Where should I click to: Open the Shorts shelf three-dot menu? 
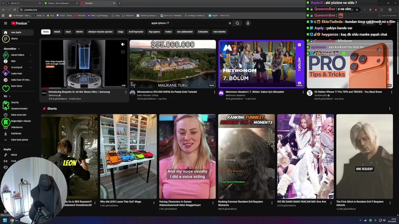[390, 109]
